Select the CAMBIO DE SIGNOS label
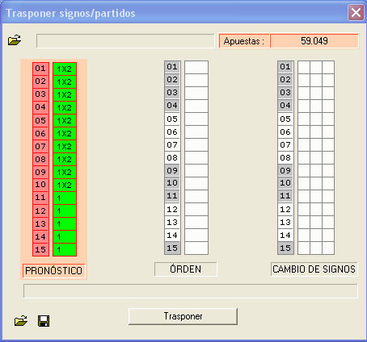367x342 pixels. tap(314, 269)
